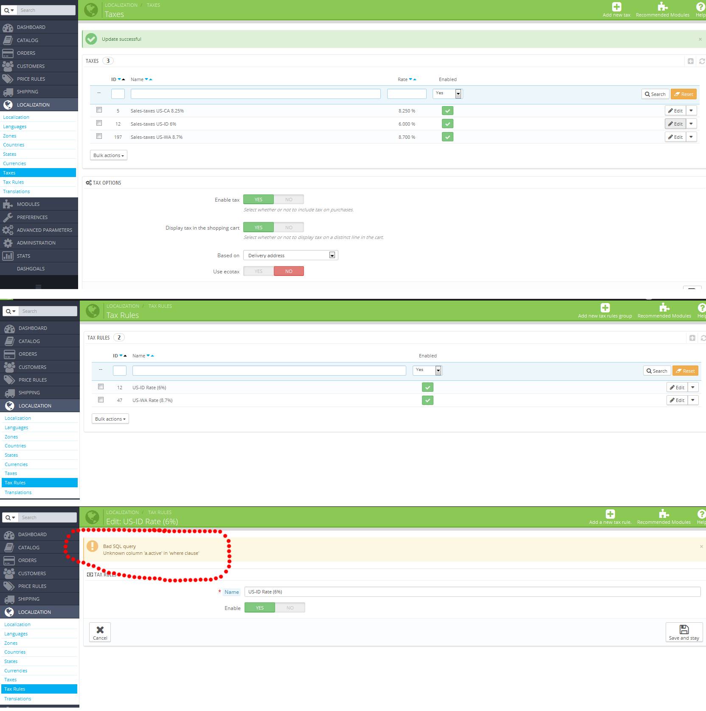This screenshot has width=706, height=711.
Task: Open Advanced Parameters in the Taxes page sidebar
Action: pyautogui.click(x=39, y=230)
